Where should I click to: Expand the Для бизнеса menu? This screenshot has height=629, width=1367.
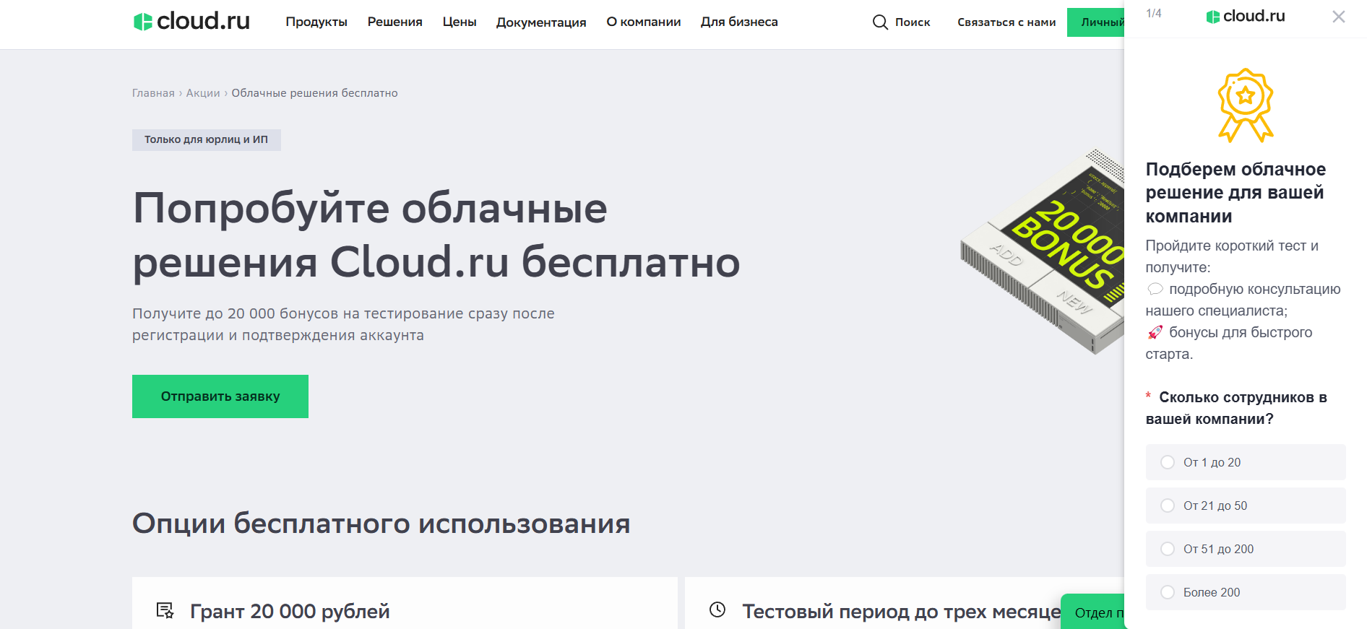pyautogui.click(x=738, y=22)
